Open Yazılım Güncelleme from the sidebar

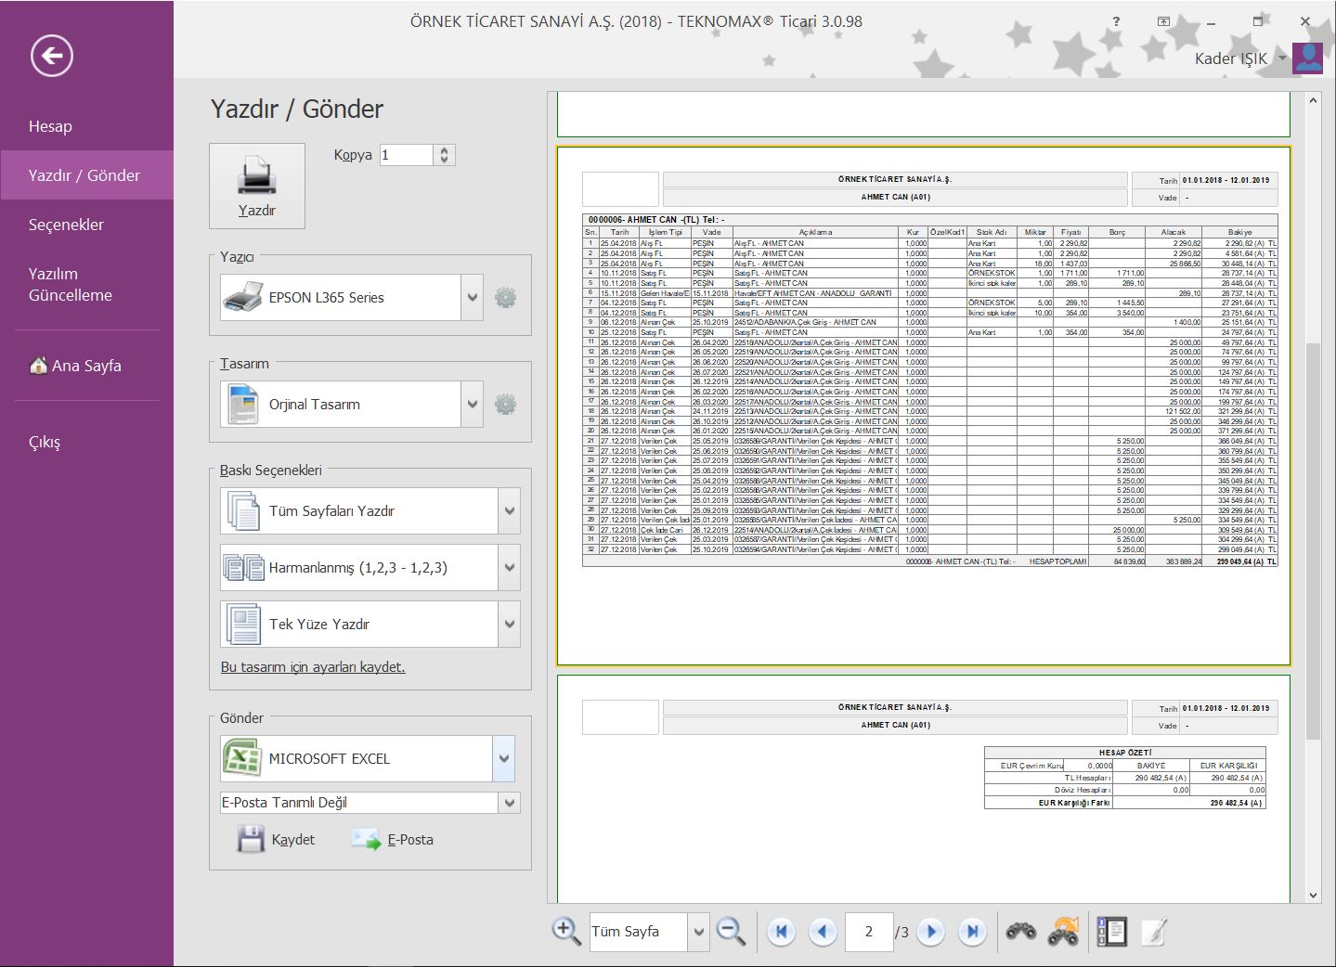71,284
